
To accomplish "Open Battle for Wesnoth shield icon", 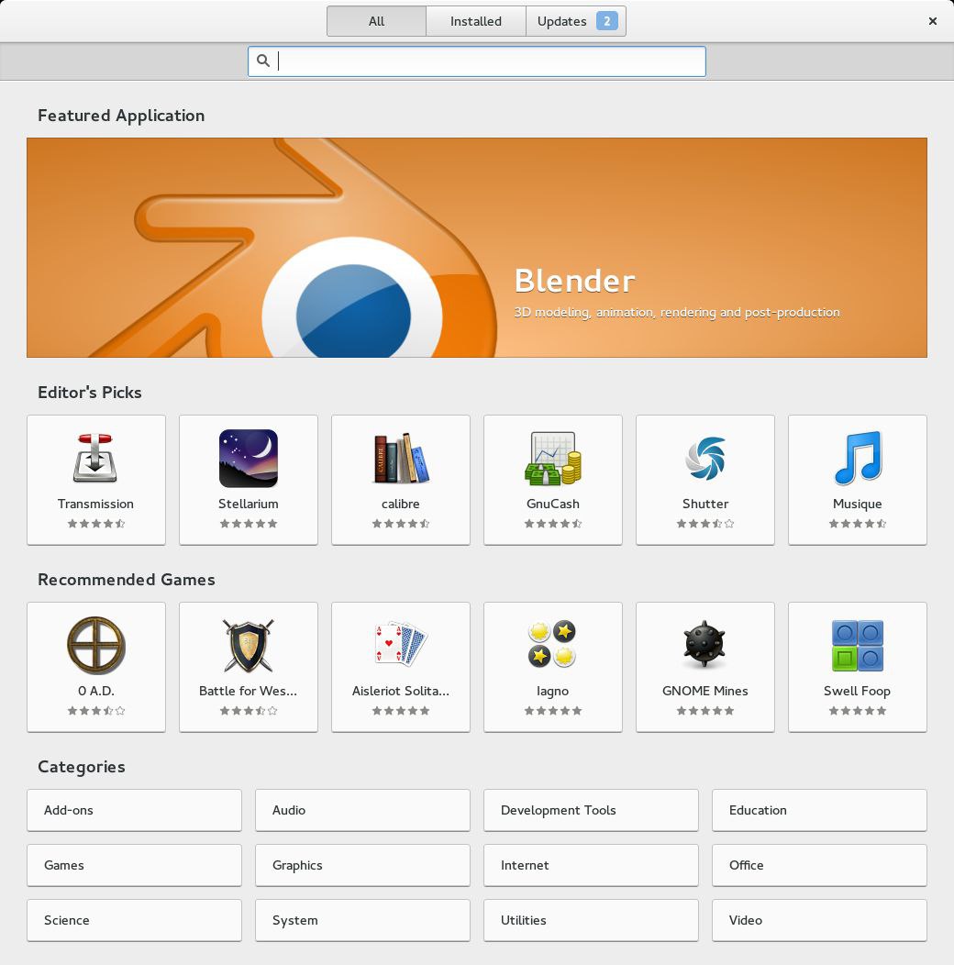I will (248, 646).
